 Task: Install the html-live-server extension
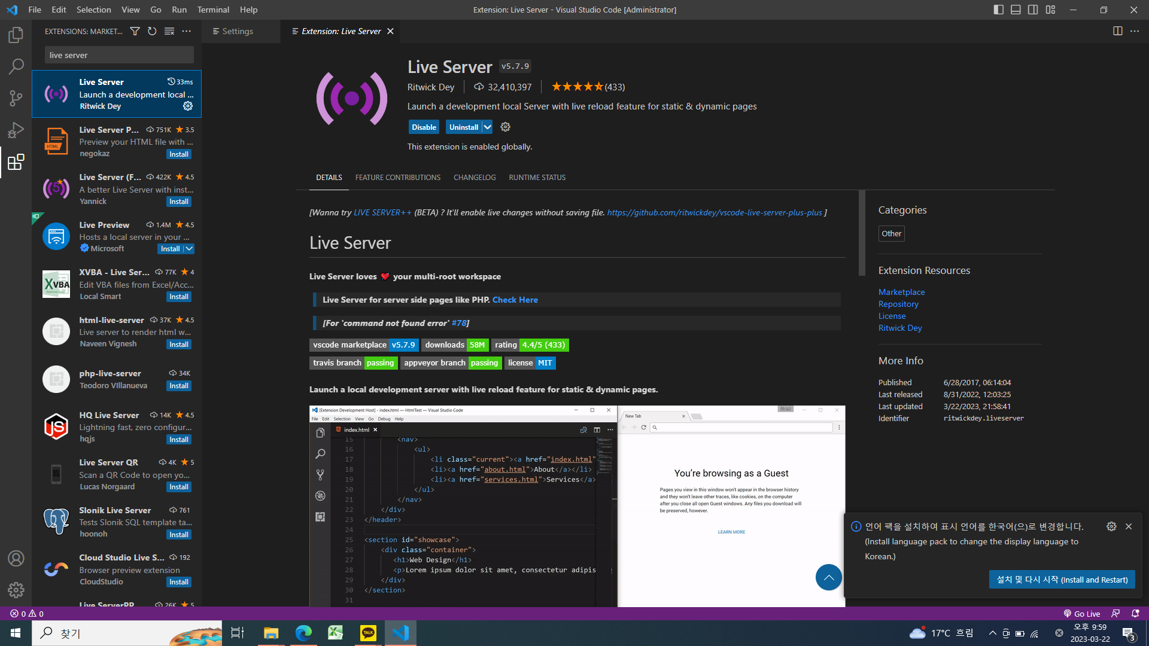pyautogui.click(x=179, y=345)
